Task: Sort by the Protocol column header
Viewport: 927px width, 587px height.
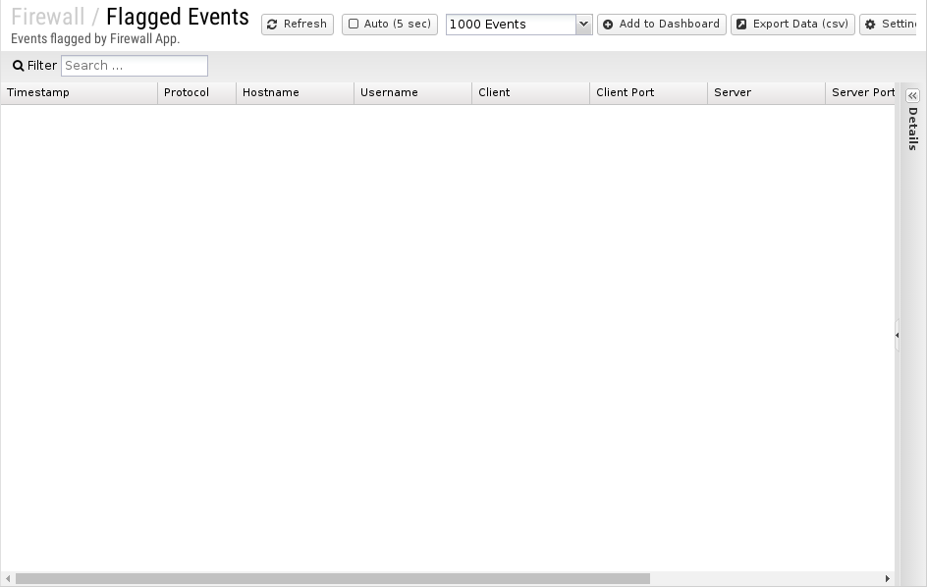Action: (x=196, y=93)
